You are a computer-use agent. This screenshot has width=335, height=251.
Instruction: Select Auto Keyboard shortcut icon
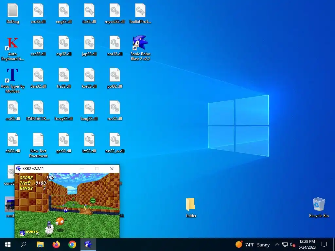click(x=13, y=48)
